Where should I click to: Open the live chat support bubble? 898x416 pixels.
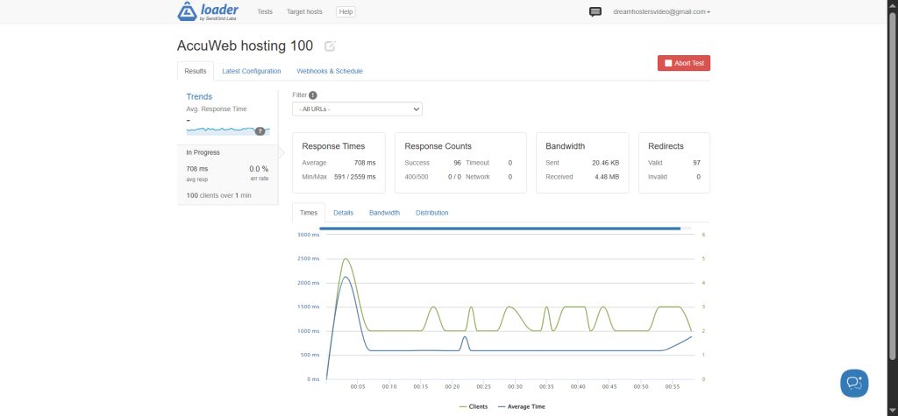853,383
